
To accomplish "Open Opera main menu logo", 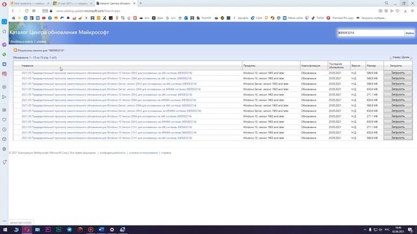I will 4,5.
